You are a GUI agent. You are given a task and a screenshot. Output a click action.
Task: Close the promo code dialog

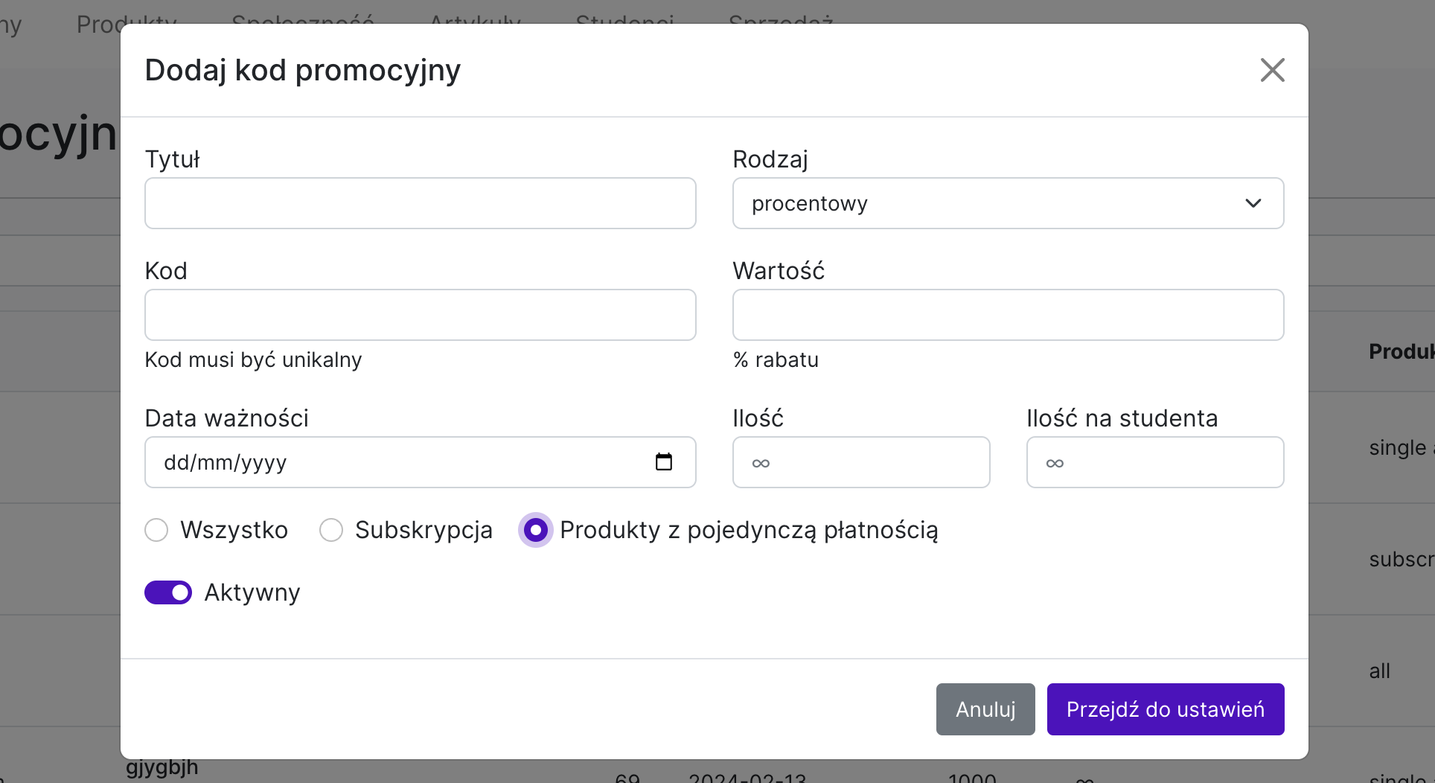click(1272, 70)
